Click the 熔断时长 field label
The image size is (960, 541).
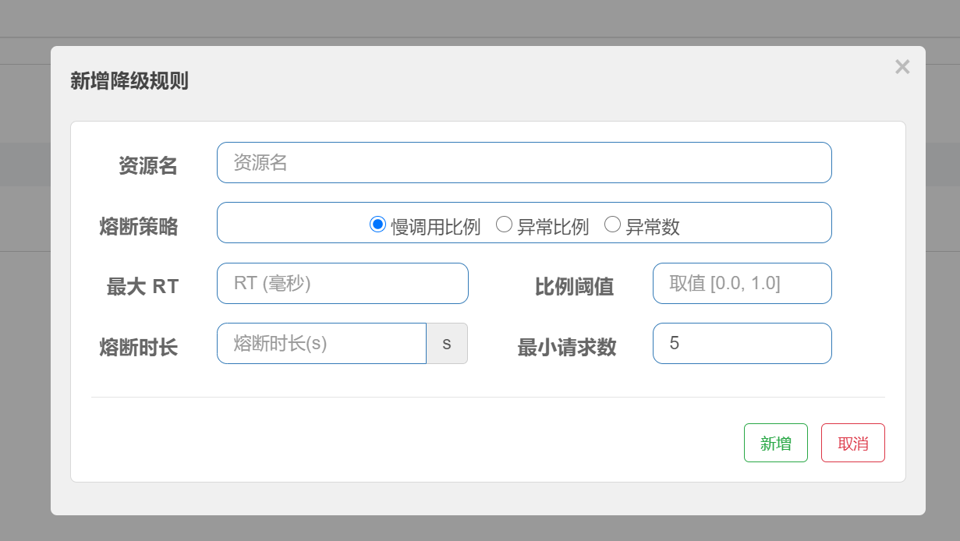(x=139, y=348)
